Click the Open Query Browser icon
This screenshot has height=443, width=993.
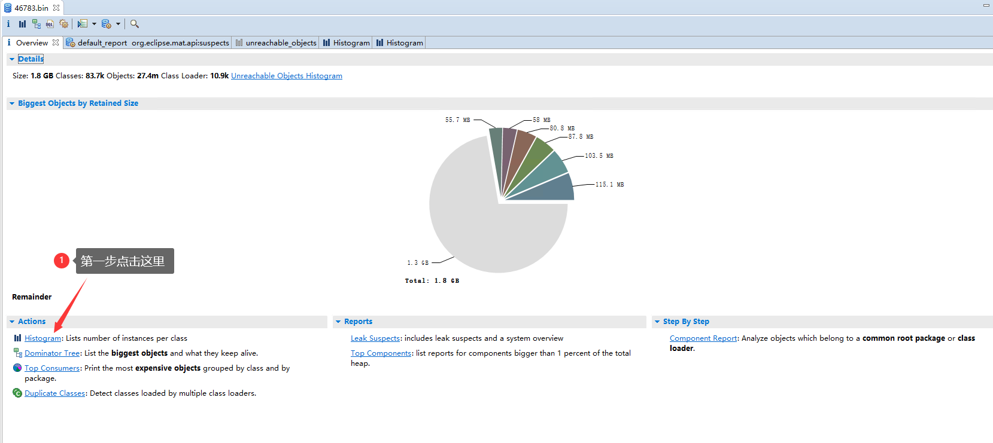(x=107, y=24)
